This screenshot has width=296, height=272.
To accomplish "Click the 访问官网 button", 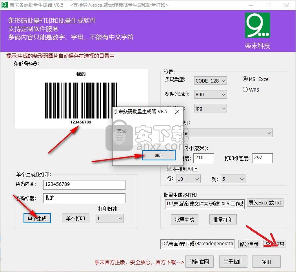I will 199,262.
